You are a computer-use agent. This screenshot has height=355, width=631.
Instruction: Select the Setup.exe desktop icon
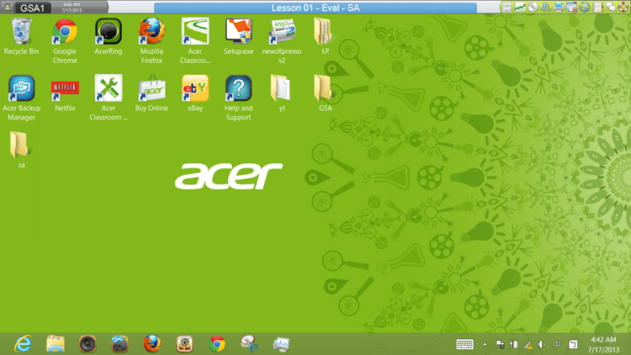[239, 37]
